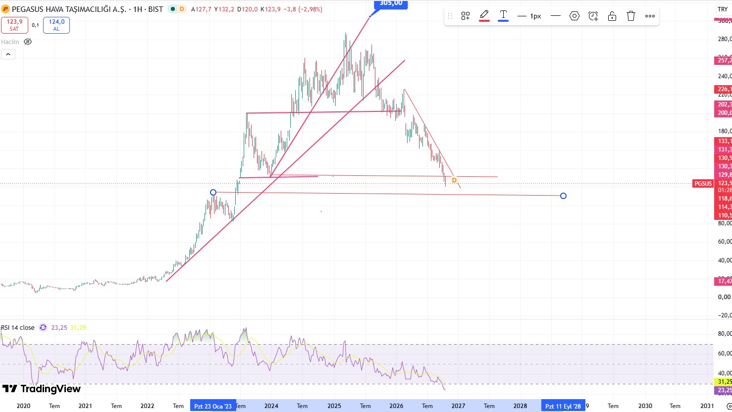Click the 2025 label on the time axis
The image size is (732, 412).
[334, 406]
